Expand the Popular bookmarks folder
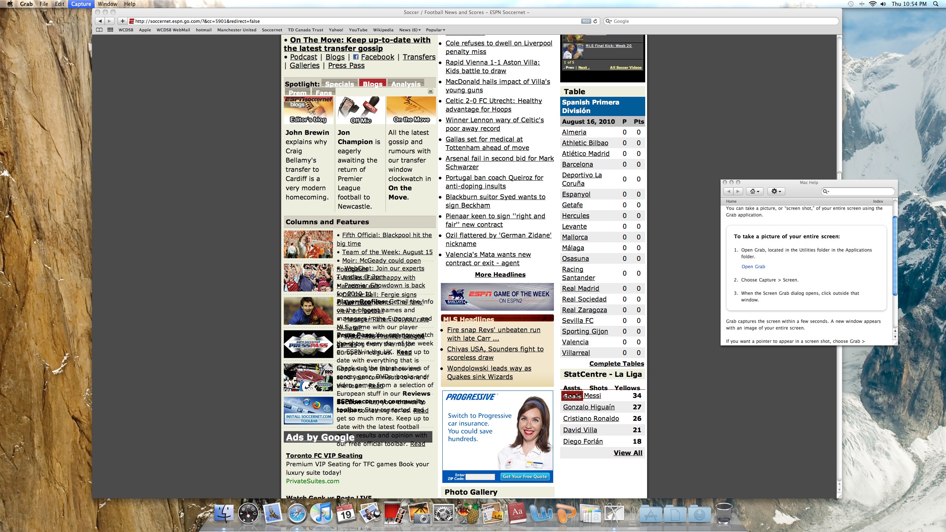 435,30
